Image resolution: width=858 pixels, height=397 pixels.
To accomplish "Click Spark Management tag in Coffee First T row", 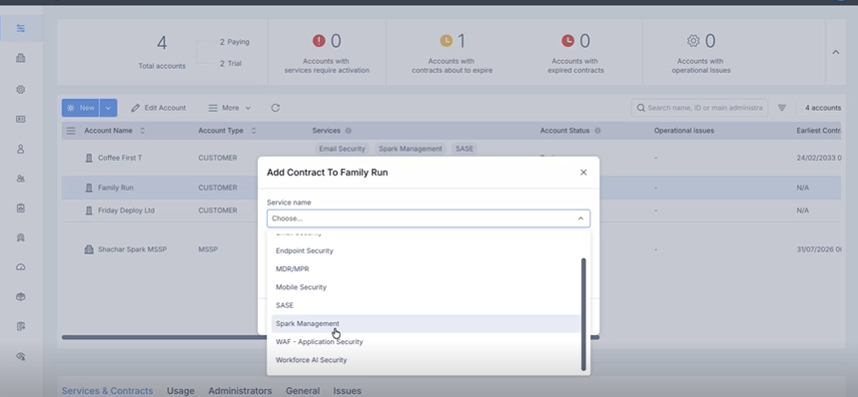I will click(410, 149).
